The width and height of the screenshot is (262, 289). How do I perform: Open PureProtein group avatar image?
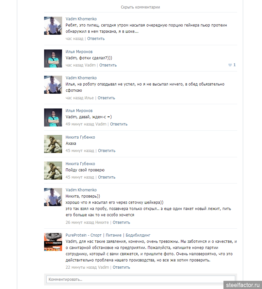53,242
